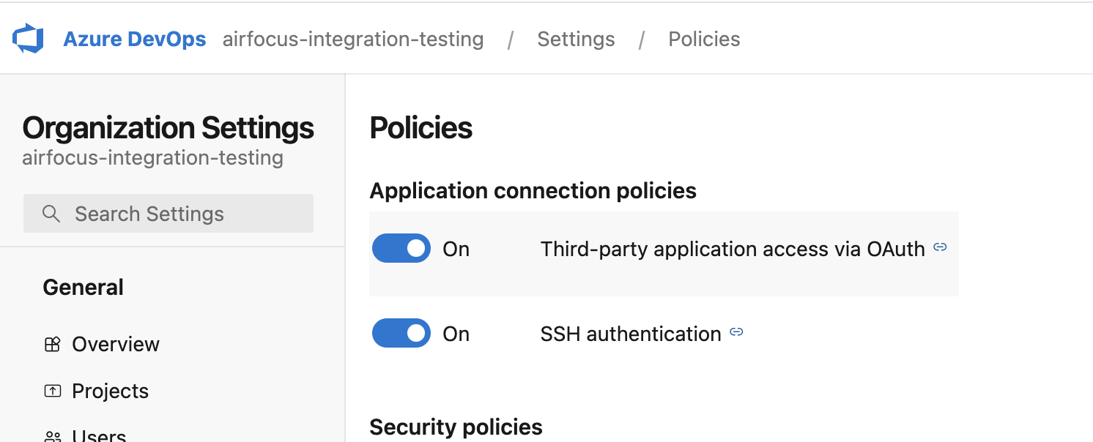The height and width of the screenshot is (442, 1093).
Task: Click organization name under Organization Settings
Action: point(153,158)
